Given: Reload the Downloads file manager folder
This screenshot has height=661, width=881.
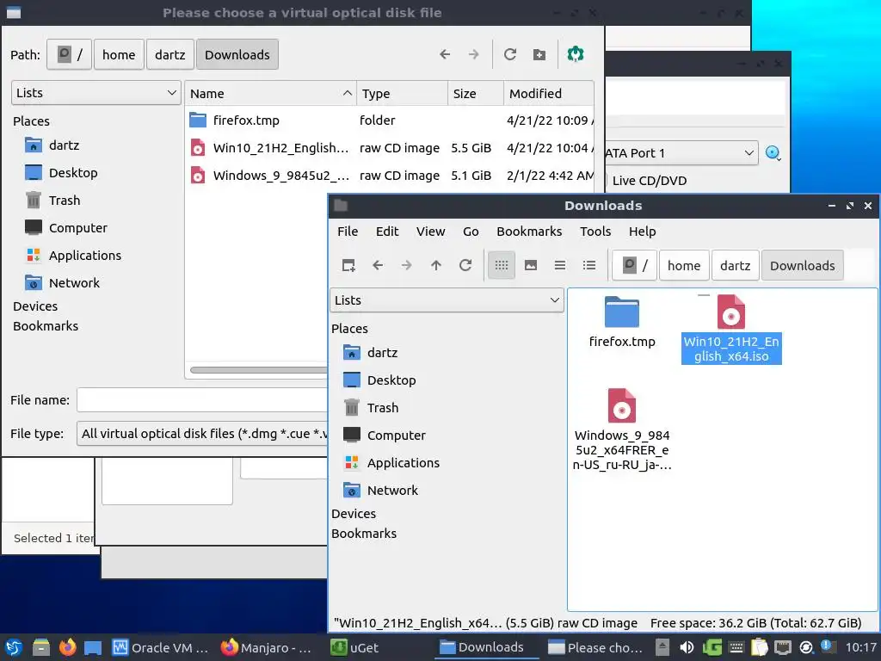Looking at the screenshot, I should (x=465, y=265).
